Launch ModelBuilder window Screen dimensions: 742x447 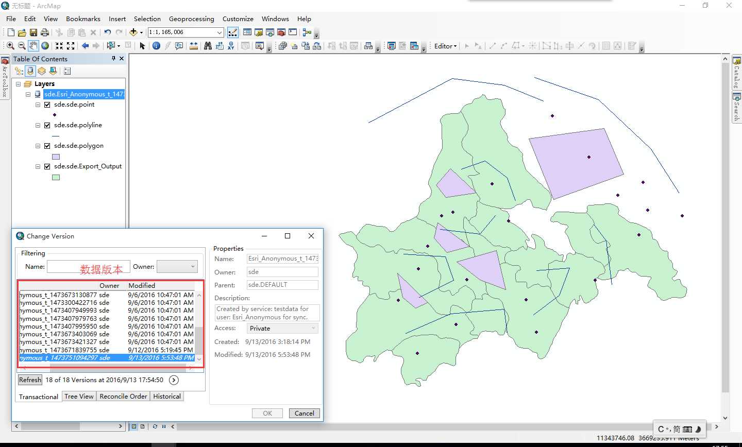coord(307,32)
